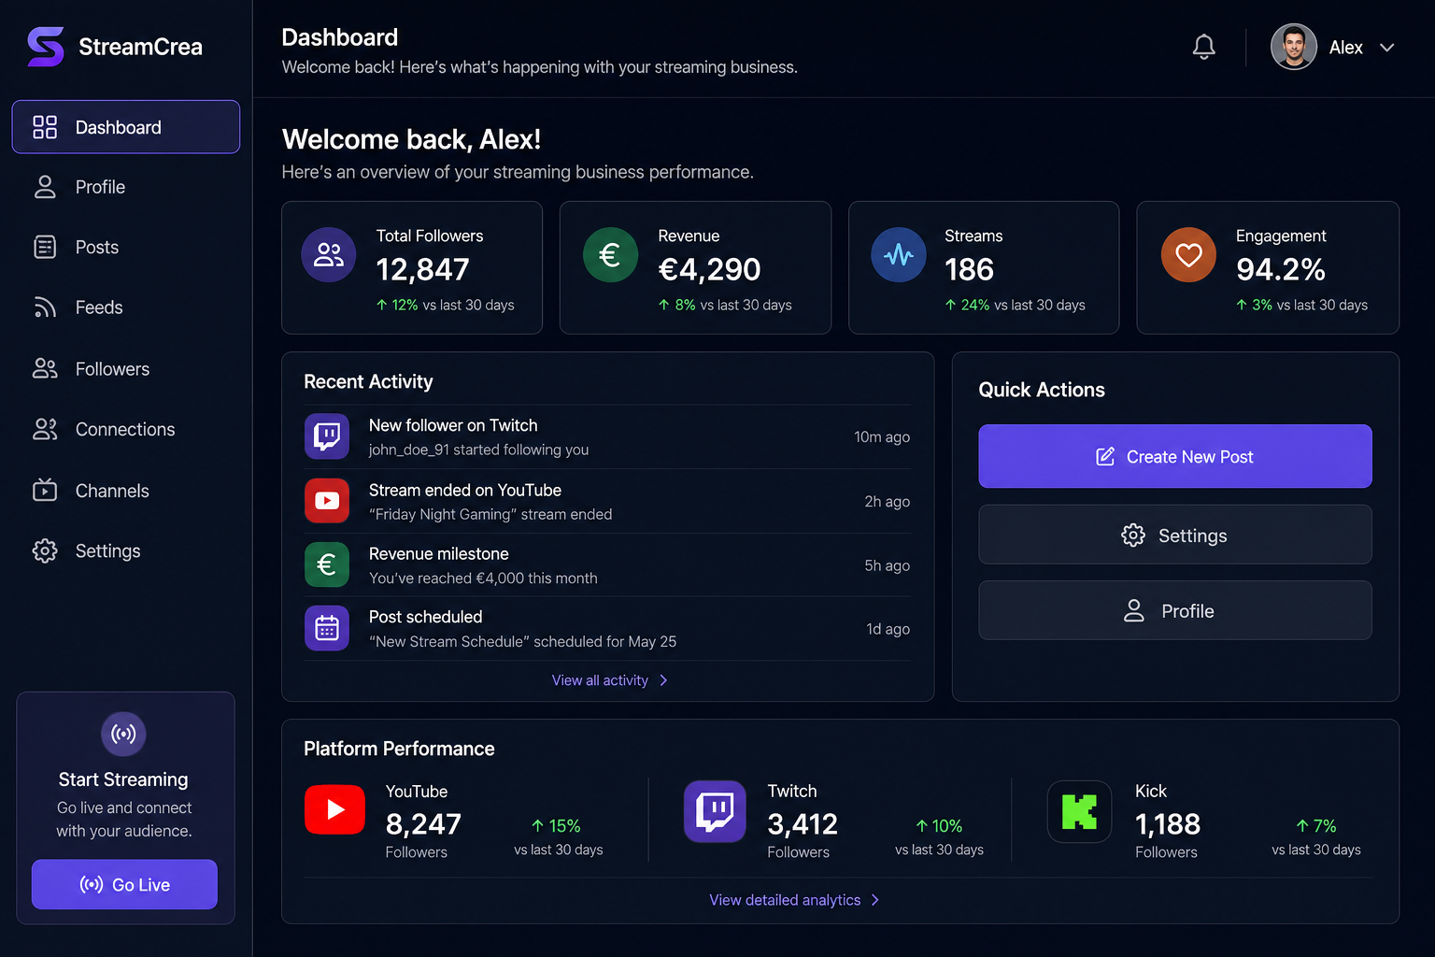Screen dimensions: 1435x957
Task: Click the Quick Actions Settings button
Action: click(x=1175, y=535)
